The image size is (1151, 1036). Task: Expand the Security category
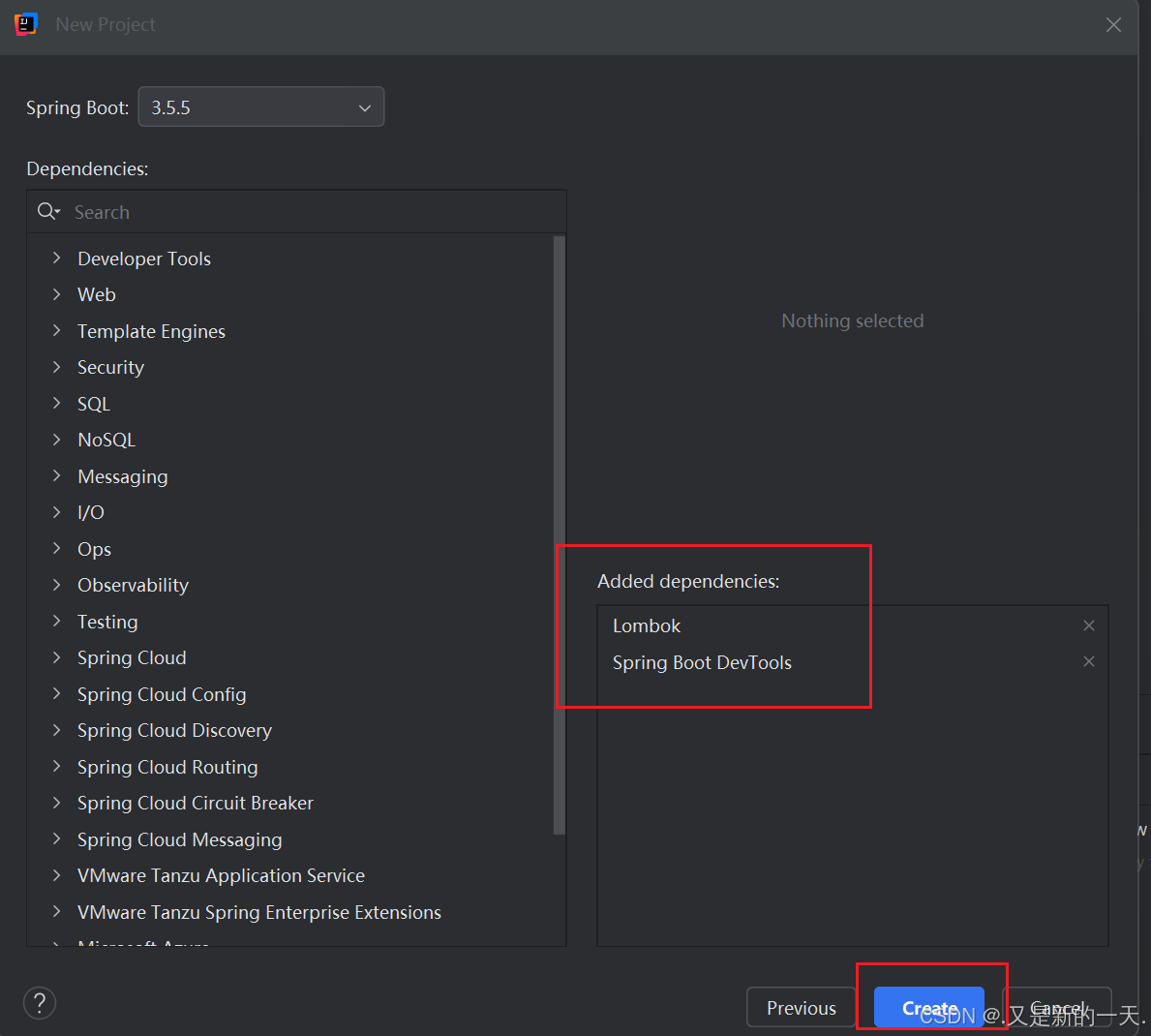point(56,367)
